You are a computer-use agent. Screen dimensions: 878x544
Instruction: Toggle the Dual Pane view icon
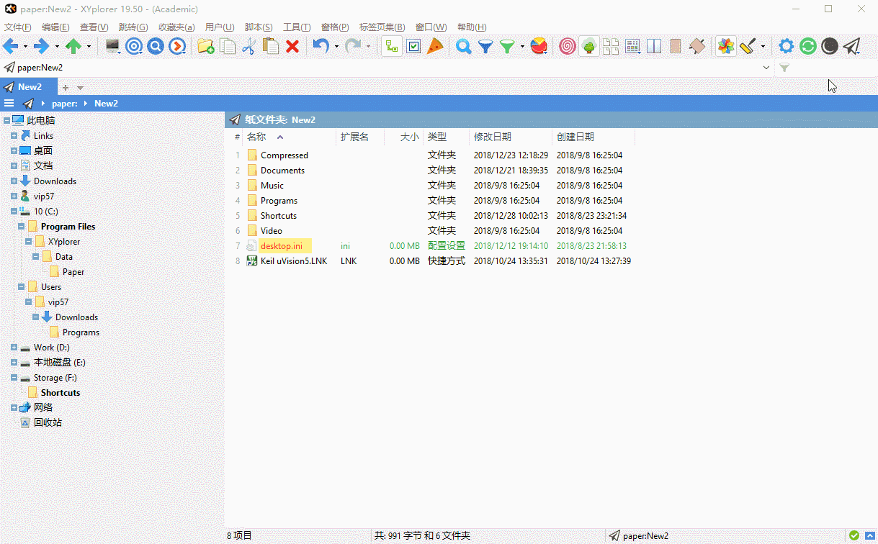pyautogui.click(x=653, y=45)
